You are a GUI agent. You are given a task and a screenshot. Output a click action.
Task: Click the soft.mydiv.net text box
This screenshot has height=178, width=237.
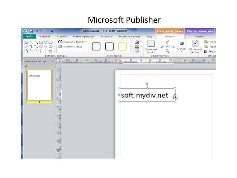147,95
